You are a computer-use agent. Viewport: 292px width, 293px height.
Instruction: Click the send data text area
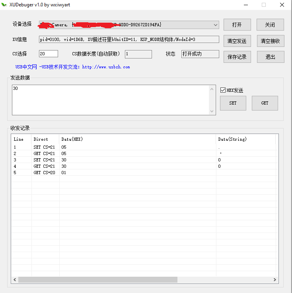point(111,100)
